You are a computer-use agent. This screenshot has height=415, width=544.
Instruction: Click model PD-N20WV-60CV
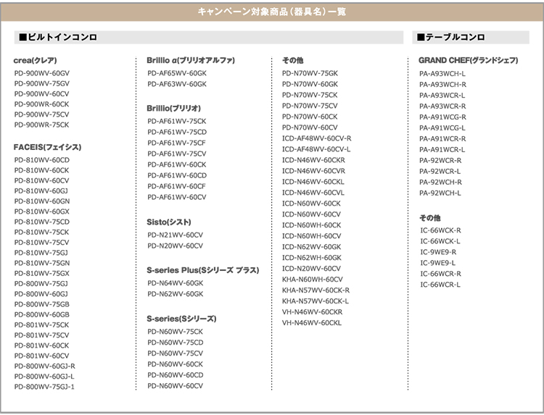(176, 246)
